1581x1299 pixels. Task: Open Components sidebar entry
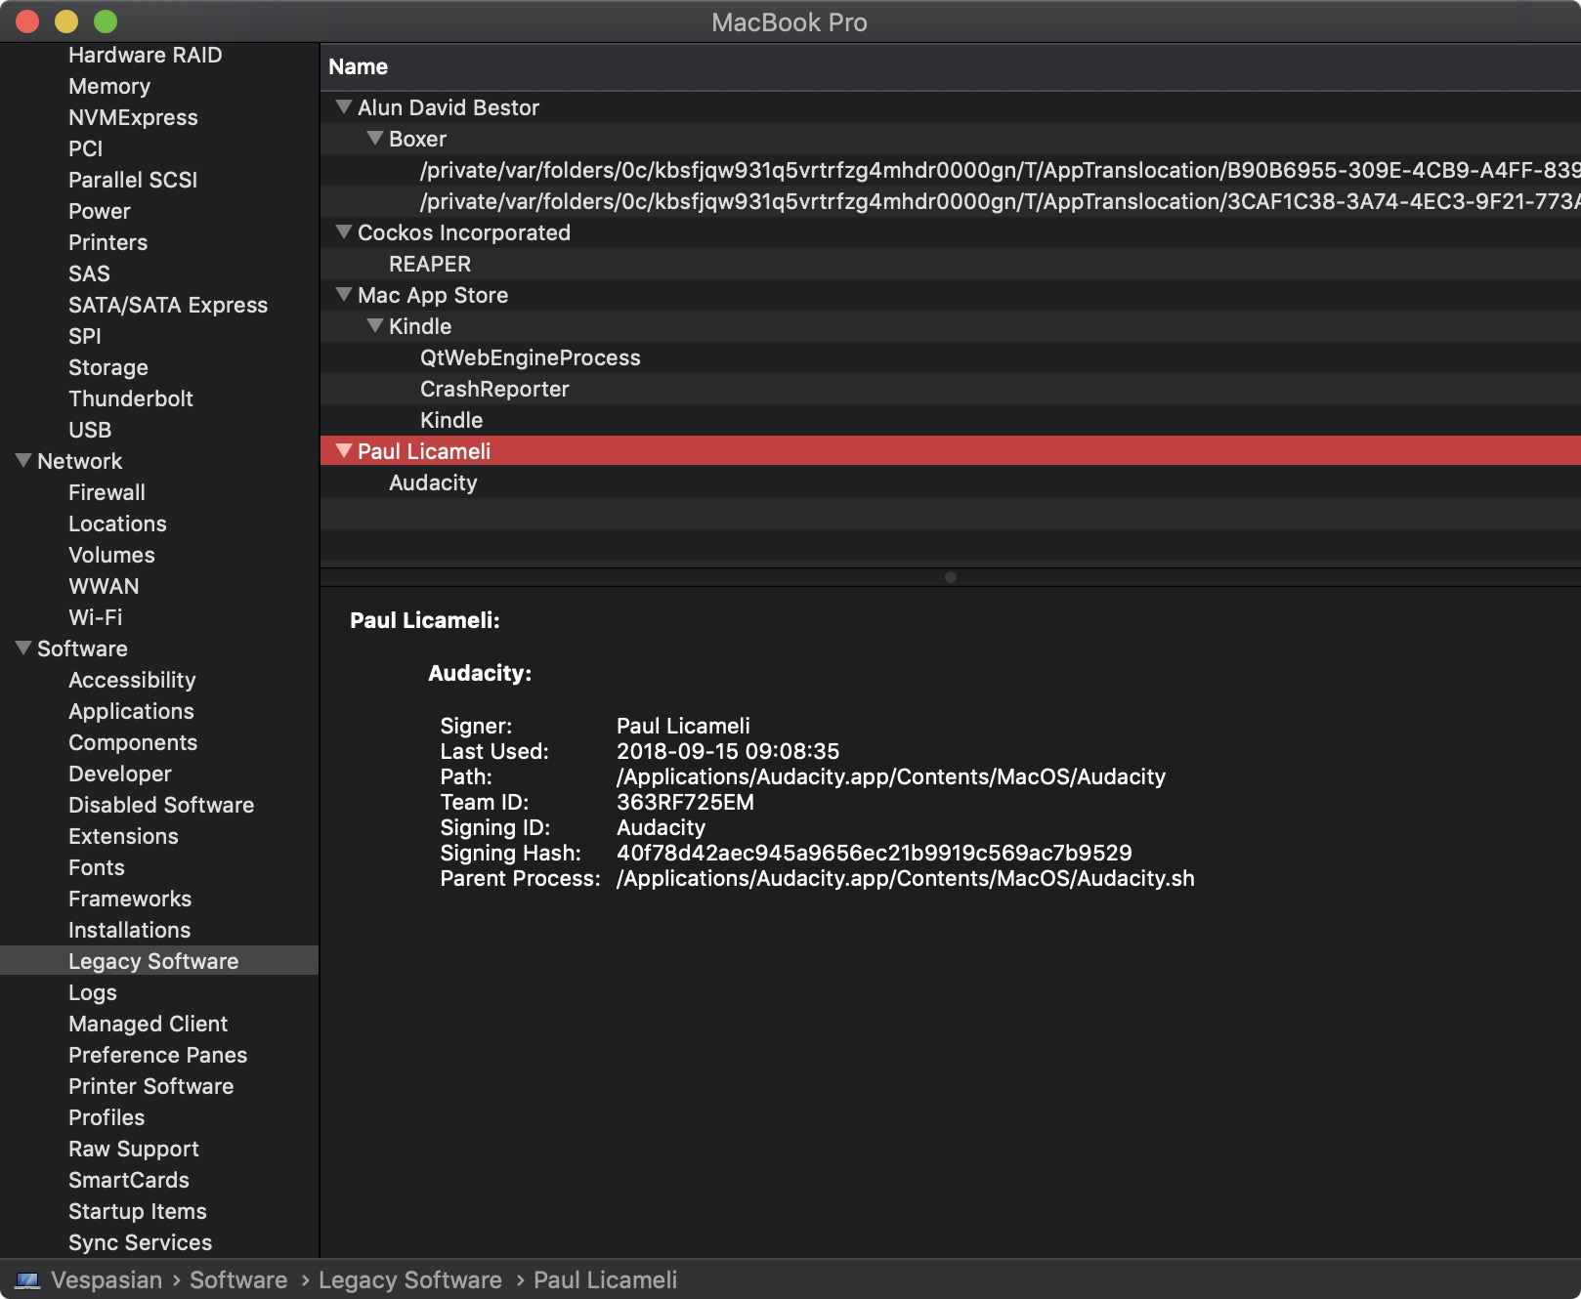133,742
